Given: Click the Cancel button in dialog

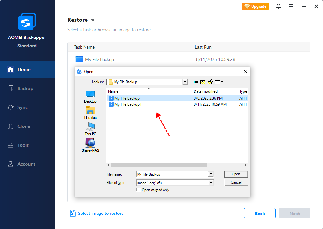Looking at the screenshot, I should pos(236,182).
